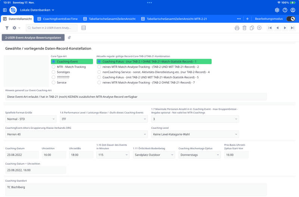Jump to the last record
This screenshot has width=299, height=197.
tap(292, 28)
